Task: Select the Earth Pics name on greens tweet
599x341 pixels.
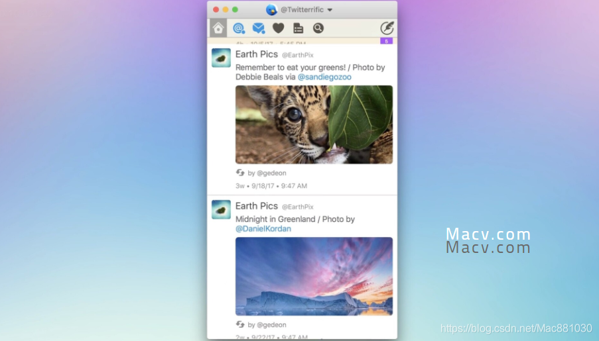Action: tap(256, 54)
